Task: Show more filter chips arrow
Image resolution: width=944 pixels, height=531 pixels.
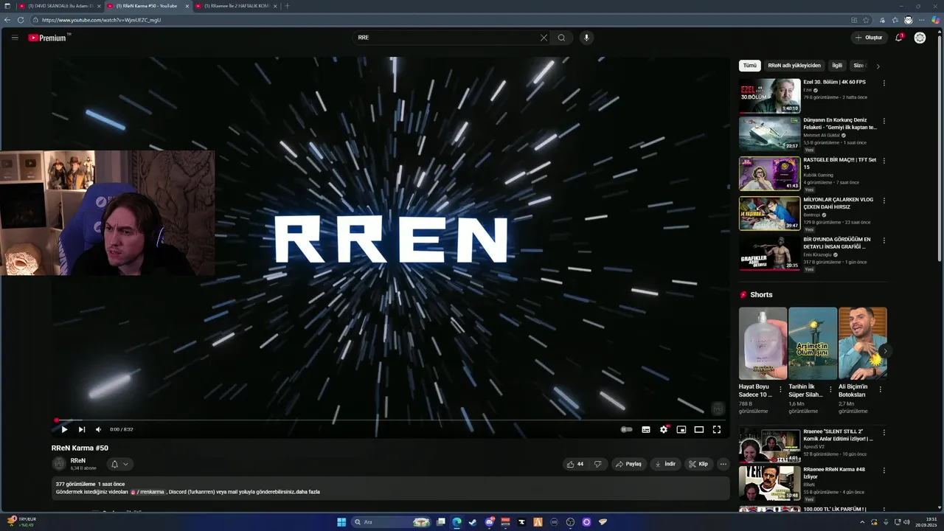Action: coord(878,66)
